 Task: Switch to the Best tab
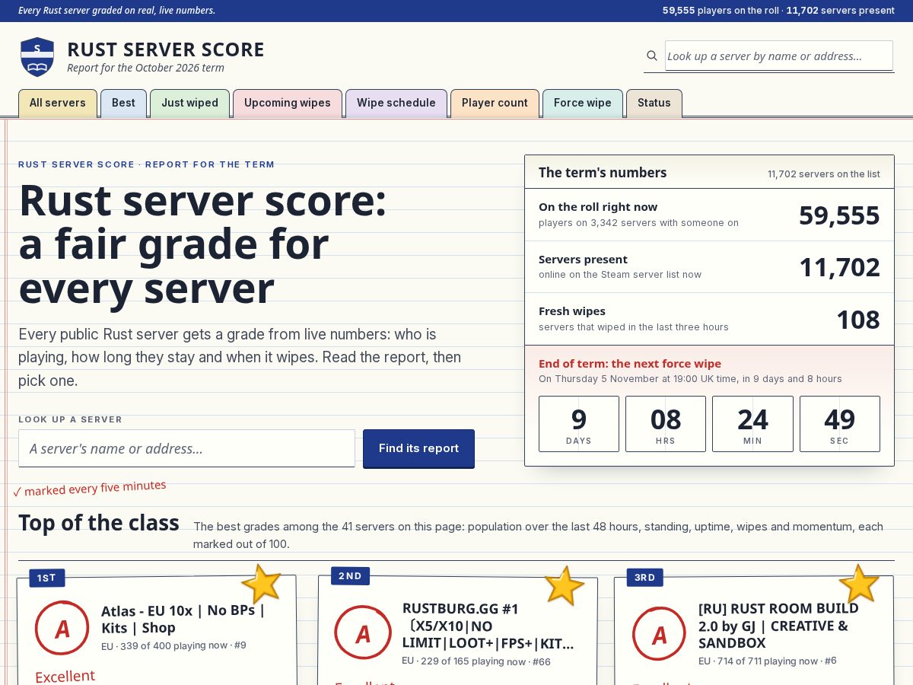click(123, 104)
